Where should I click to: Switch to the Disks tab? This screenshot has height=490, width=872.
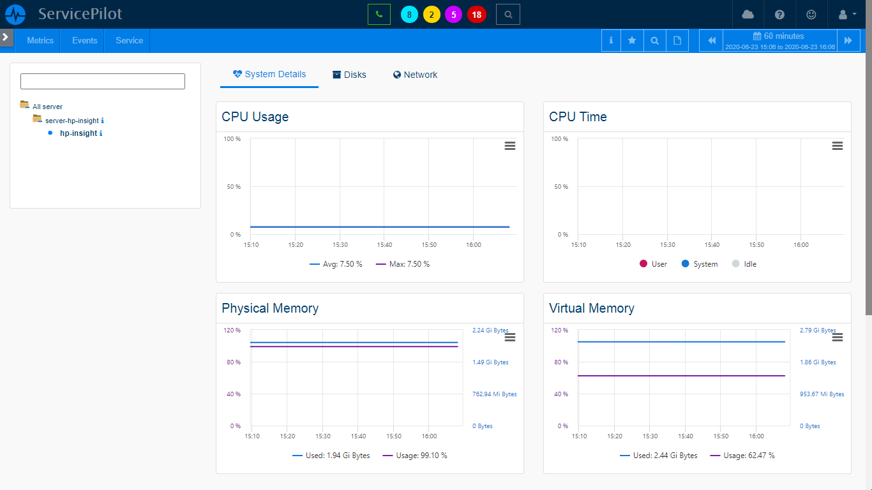[x=349, y=75]
